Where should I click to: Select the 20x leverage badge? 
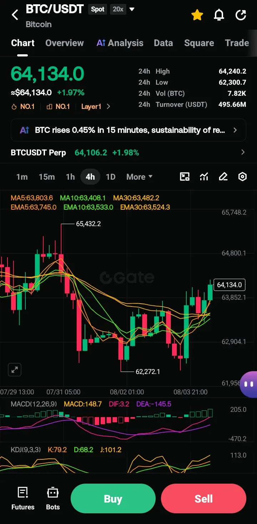click(118, 9)
